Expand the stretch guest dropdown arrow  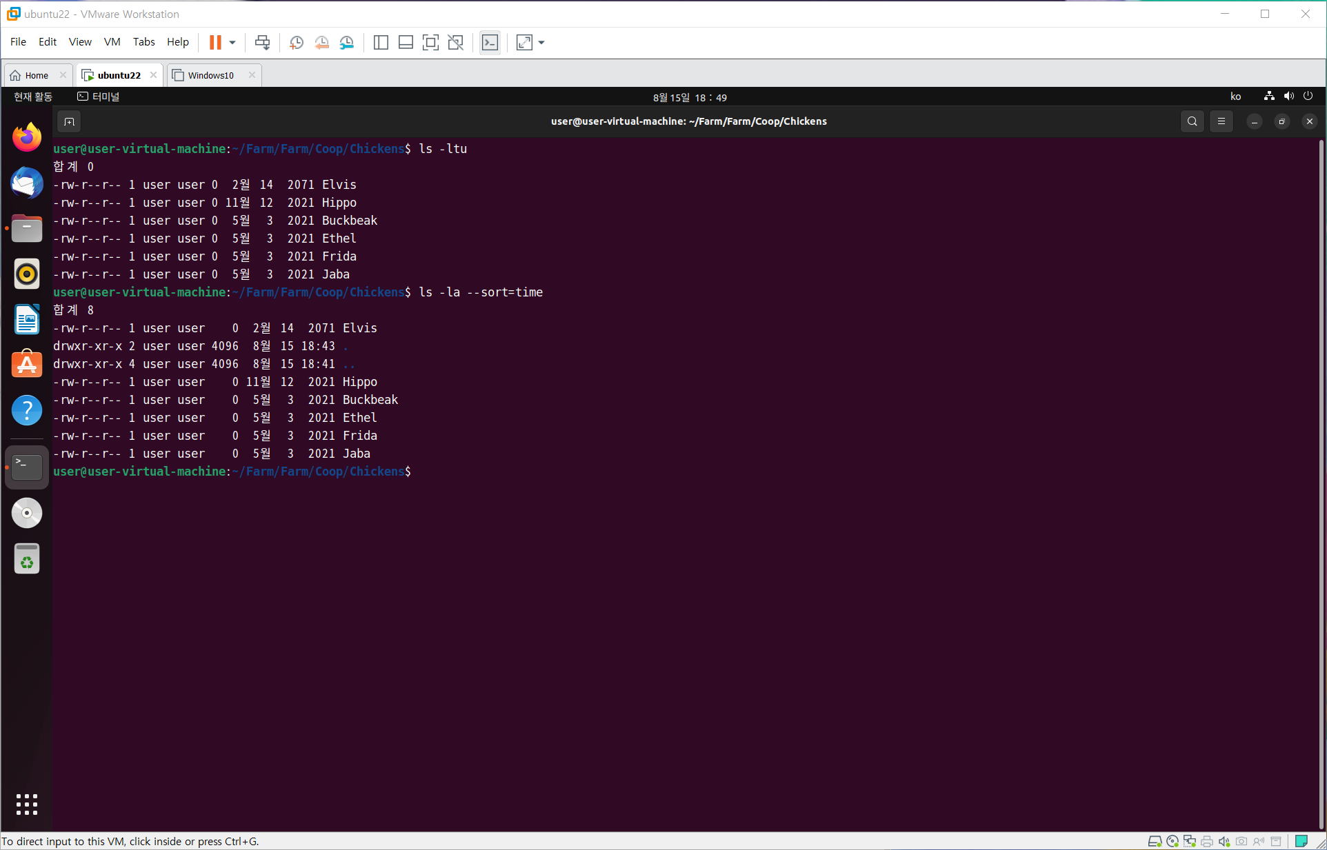[x=541, y=43]
